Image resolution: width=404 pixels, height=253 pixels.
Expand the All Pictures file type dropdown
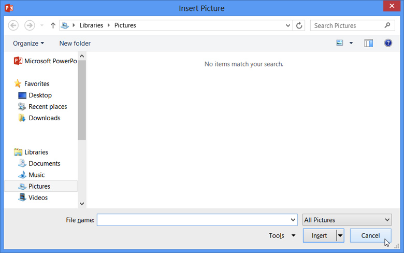347,220
